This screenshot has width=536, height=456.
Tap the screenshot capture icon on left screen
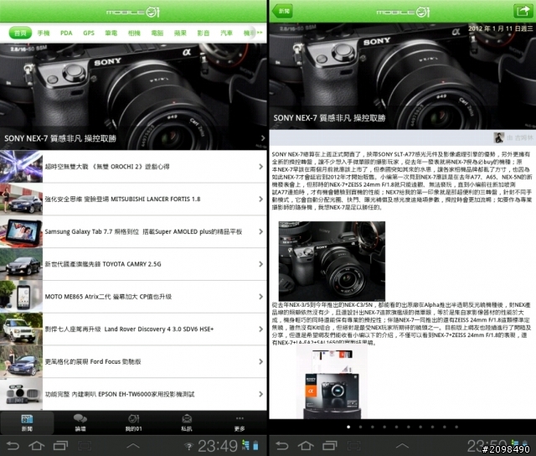[x=85, y=446]
